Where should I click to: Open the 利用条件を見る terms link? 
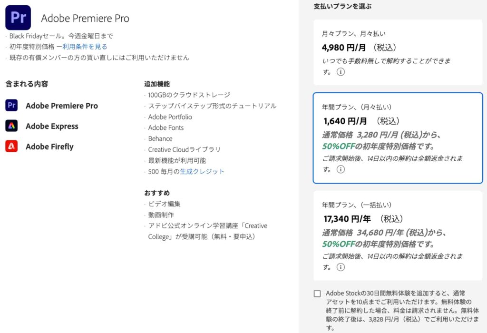[85, 47]
